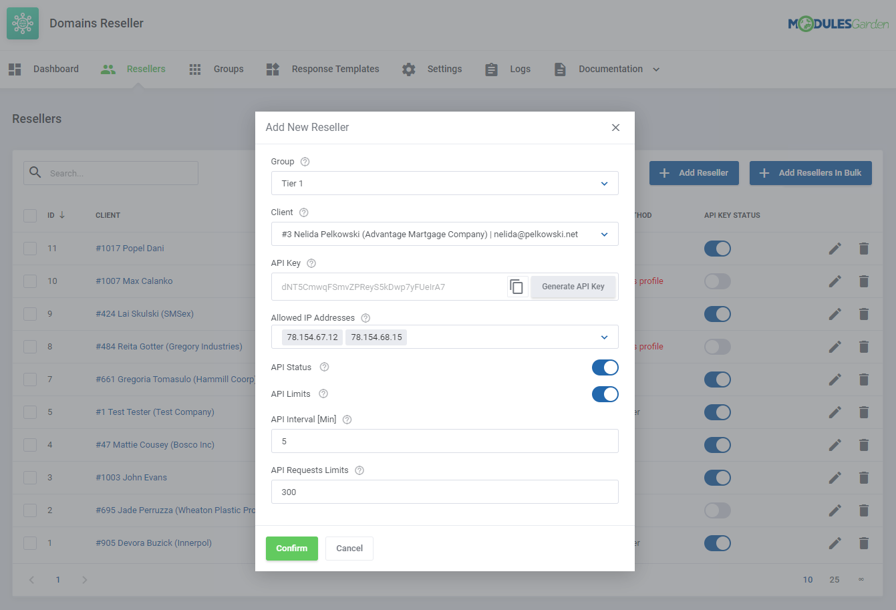
Task: Click the Confirm button
Action: (x=292, y=548)
